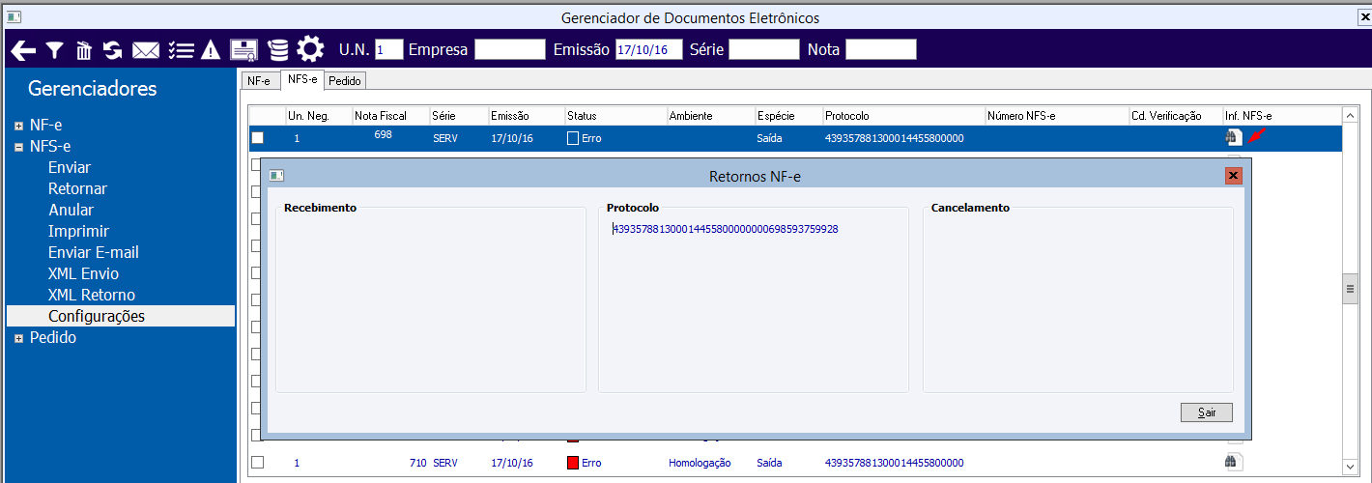Click the Nota Fiscal column header
The image size is (1372, 483).
tap(390, 116)
